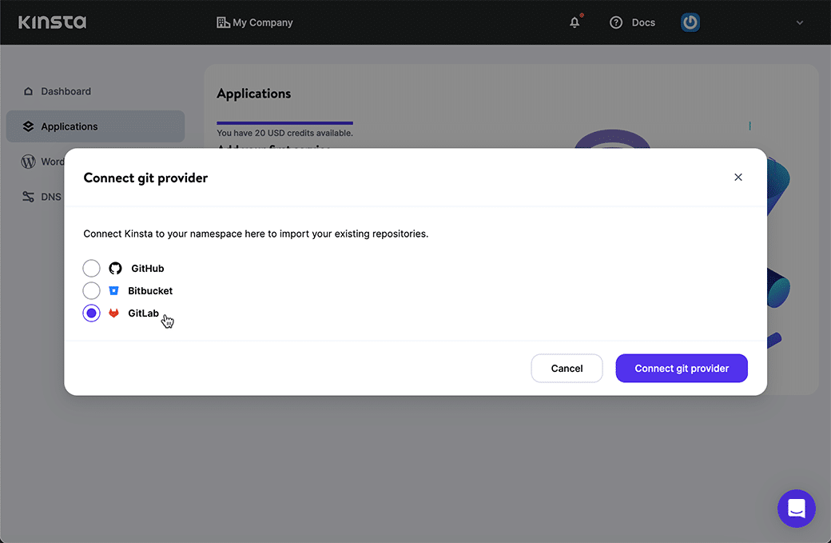The height and width of the screenshot is (543, 831).
Task: Select the GitLab radio button
Action: [92, 313]
